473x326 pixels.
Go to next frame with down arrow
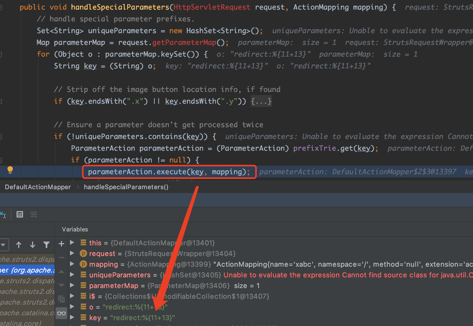[33, 245]
